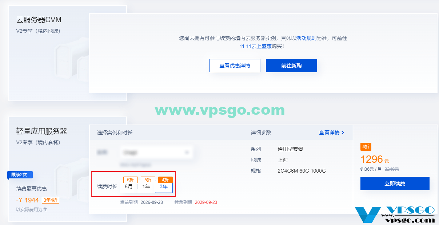Click the 2C4G6M 60G 1000G spec value
439x225 pixels.
[x=302, y=171]
